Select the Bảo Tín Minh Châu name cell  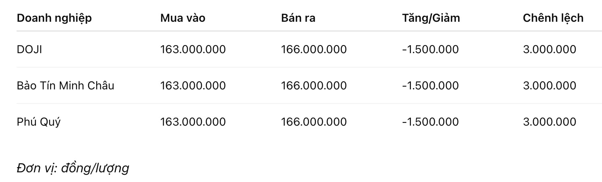(x=65, y=86)
